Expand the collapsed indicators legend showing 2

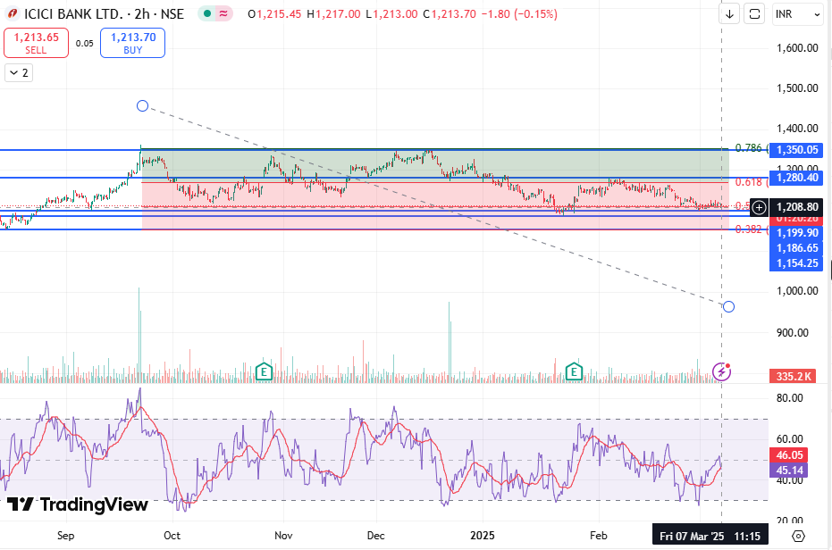click(19, 72)
